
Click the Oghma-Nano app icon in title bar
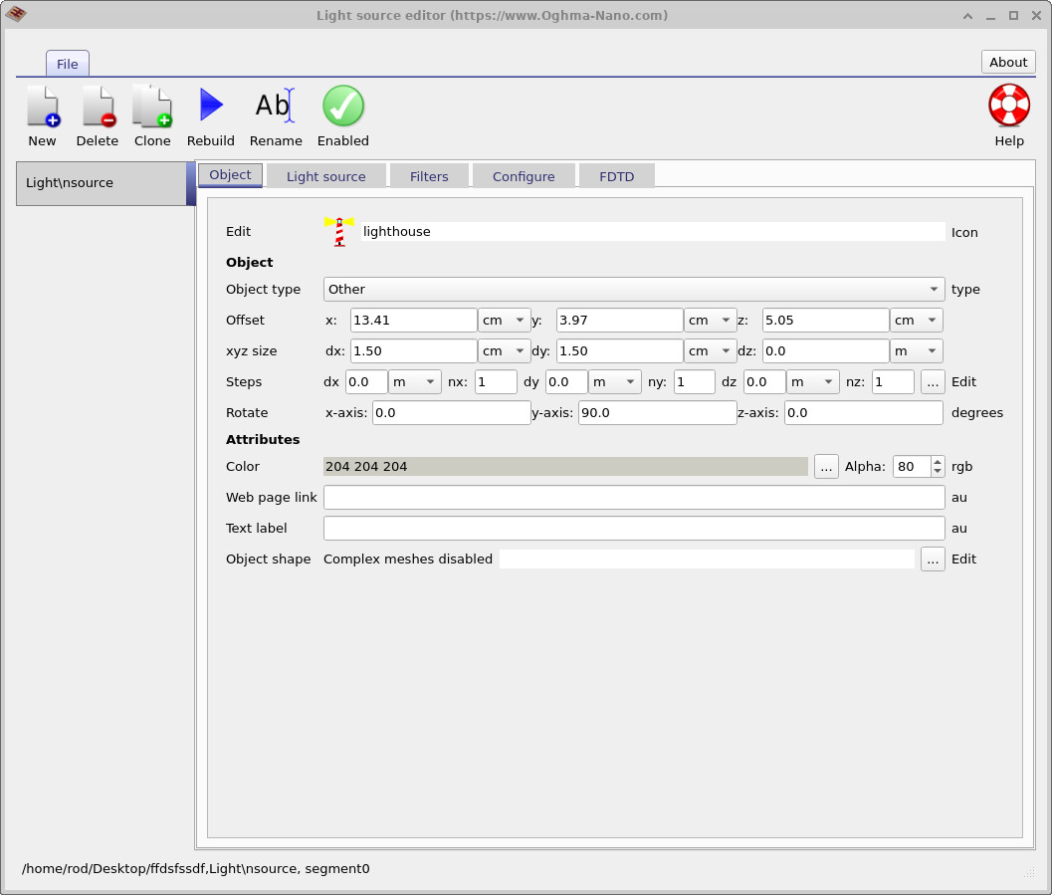pyautogui.click(x=16, y=13)
